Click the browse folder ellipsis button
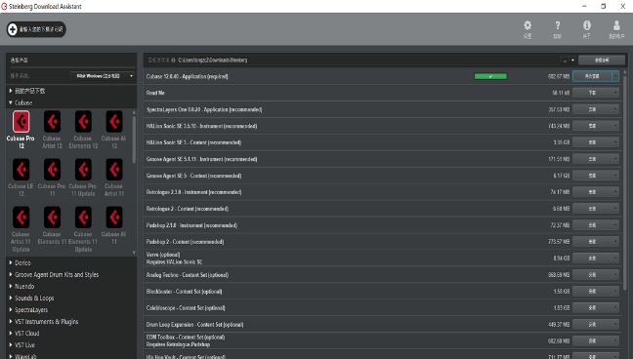This screenshot has width=633, height=359. [565, 60]
